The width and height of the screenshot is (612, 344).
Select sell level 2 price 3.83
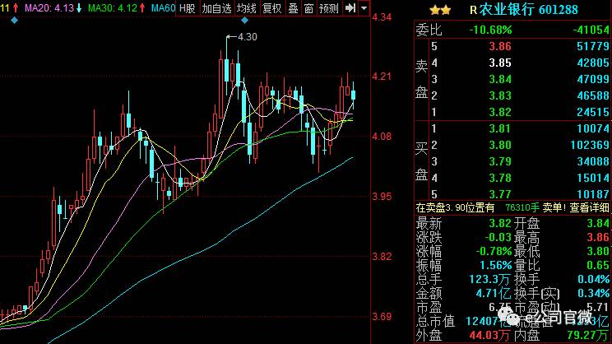coord(500,95)
